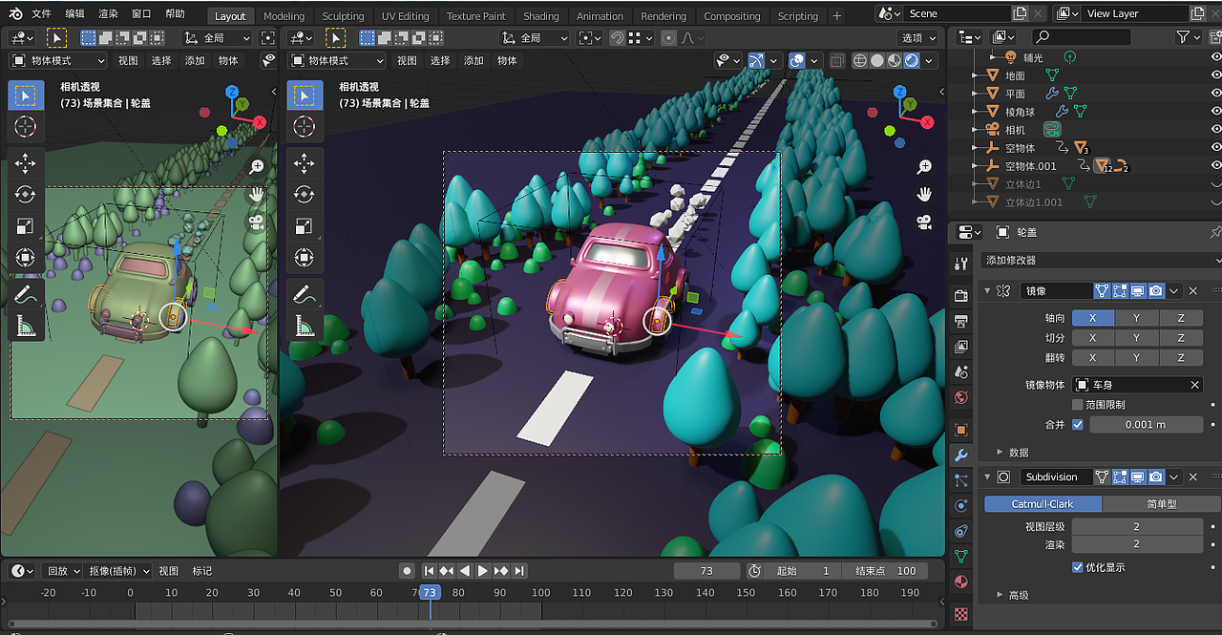Toggle the 合并 checkbox
The width and height of the screenshot is (1222, 635).
point(1078,424)
